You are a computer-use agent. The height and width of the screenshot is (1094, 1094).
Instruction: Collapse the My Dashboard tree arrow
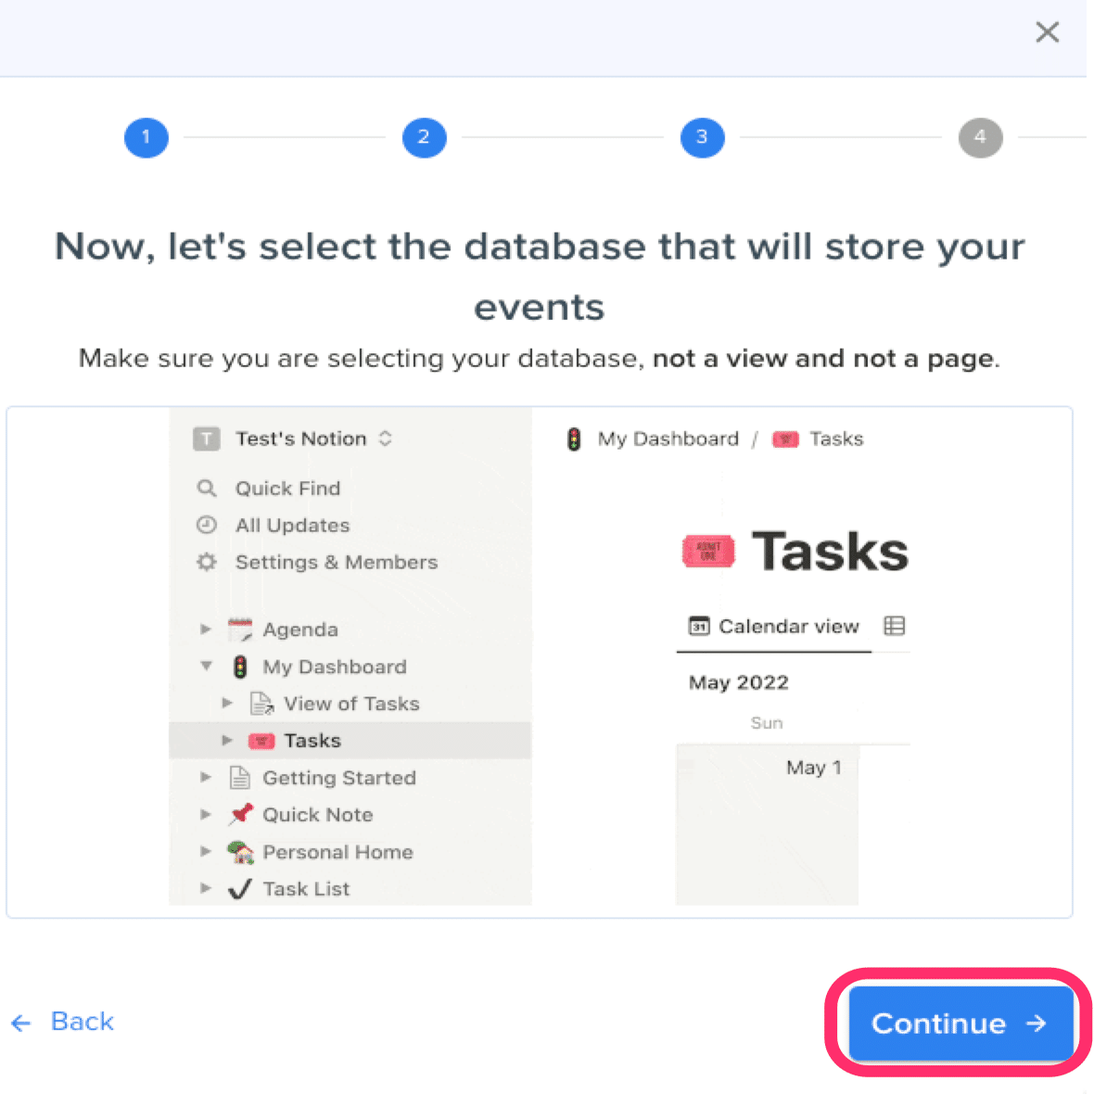[206, 666]
